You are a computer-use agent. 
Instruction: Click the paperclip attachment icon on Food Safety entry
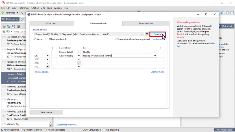(x=4, y=115)
